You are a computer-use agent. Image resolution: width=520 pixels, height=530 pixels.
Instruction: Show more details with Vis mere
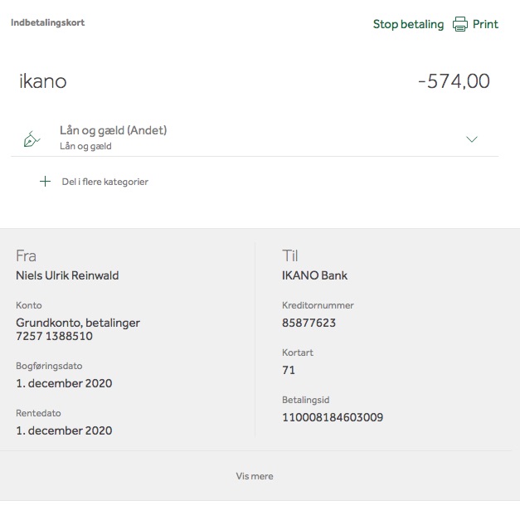pos(255,476)
